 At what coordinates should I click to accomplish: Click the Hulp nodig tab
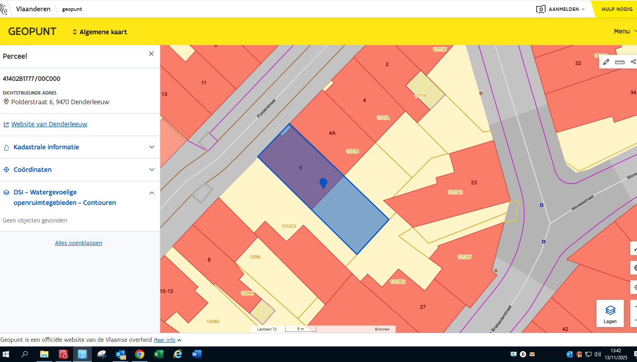[616, 9]
